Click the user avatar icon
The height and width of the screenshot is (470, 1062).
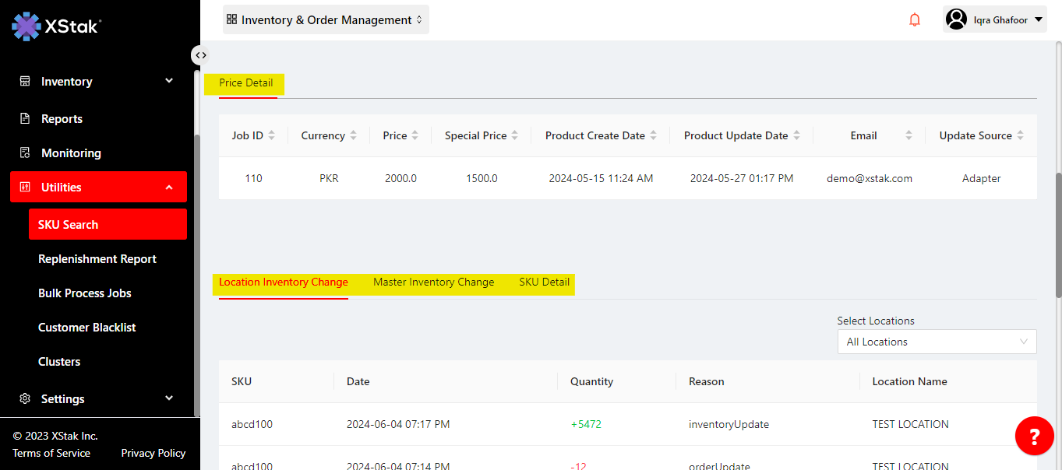point(956,19)
